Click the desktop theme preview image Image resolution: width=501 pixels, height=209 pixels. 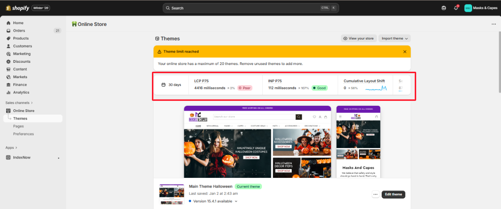258,142
